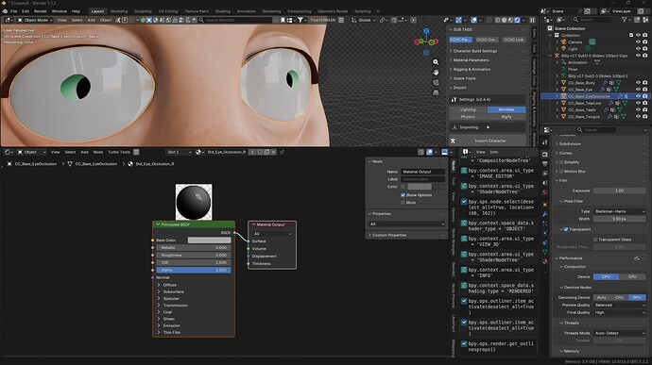Toggle the viewport gizmos icon

point(458,20)
